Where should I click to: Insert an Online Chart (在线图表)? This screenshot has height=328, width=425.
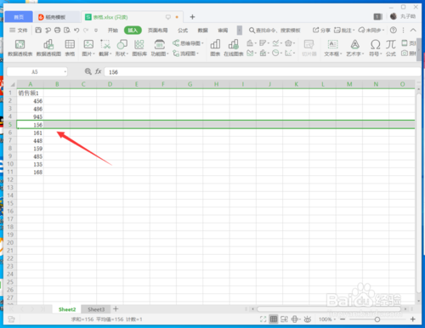[234, 48]
